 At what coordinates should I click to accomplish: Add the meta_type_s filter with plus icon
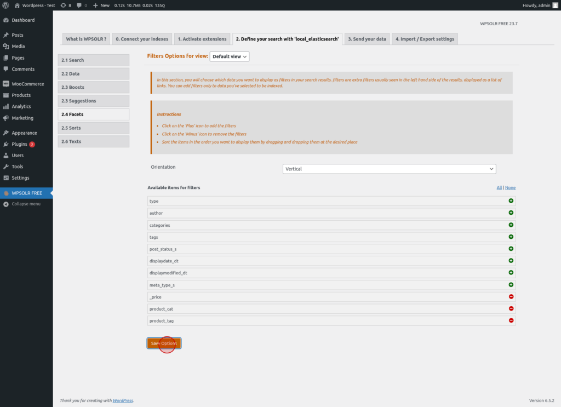point(511,285)
